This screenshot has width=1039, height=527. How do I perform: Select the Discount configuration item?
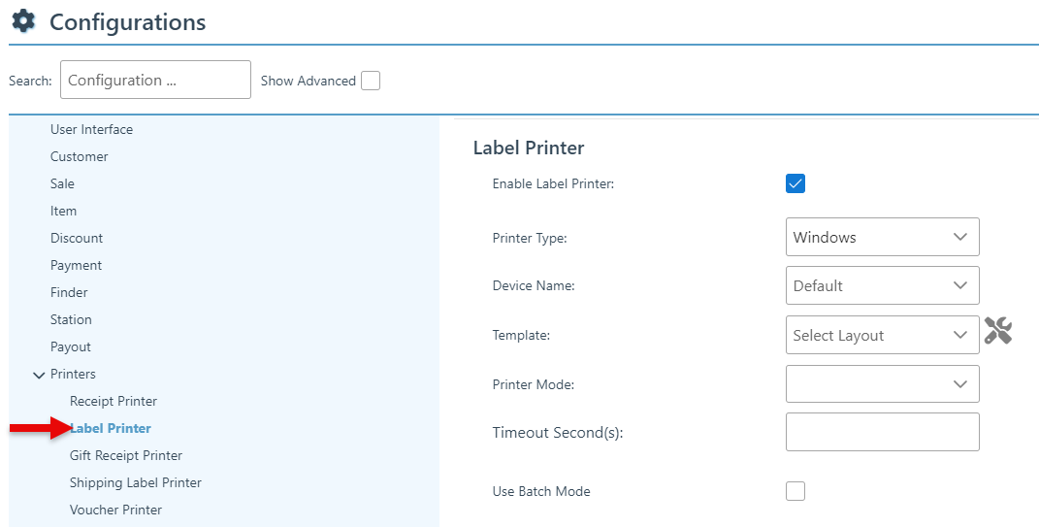(x=77, y=238)
